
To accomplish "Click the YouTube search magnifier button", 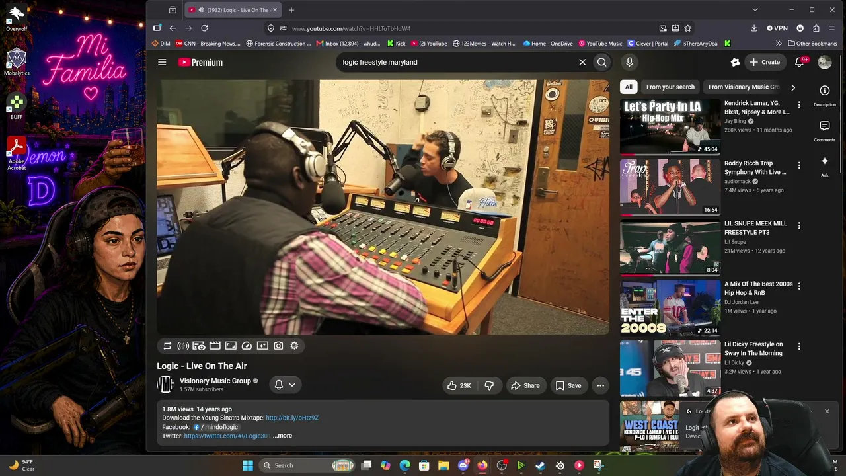I will point(601,62).
